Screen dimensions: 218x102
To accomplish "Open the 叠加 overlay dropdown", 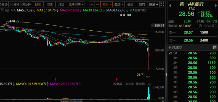I will coord(119,4).
